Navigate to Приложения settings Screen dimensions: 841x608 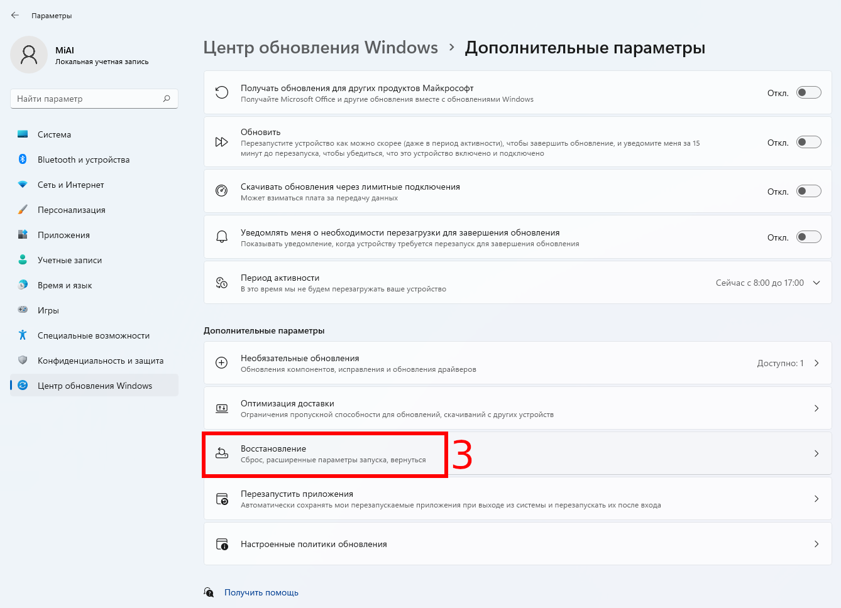pos(94,235)
